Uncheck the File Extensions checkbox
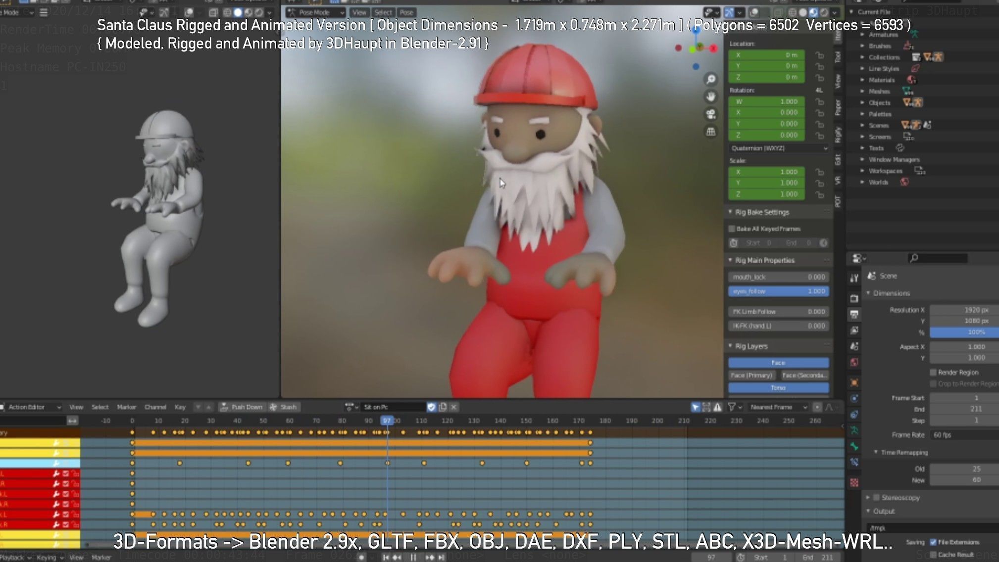 pyautogui.click(x=933, y=542)
